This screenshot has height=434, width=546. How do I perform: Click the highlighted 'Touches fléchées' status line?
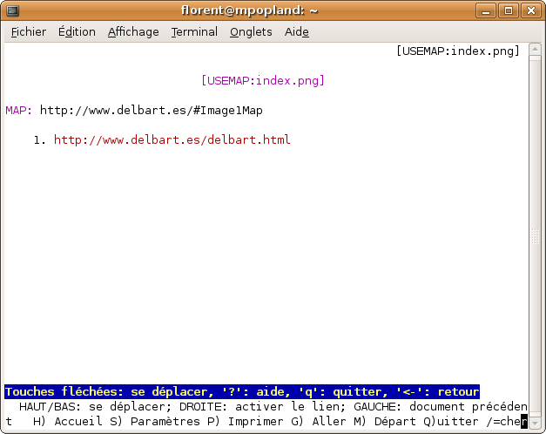tap(242, 392)
